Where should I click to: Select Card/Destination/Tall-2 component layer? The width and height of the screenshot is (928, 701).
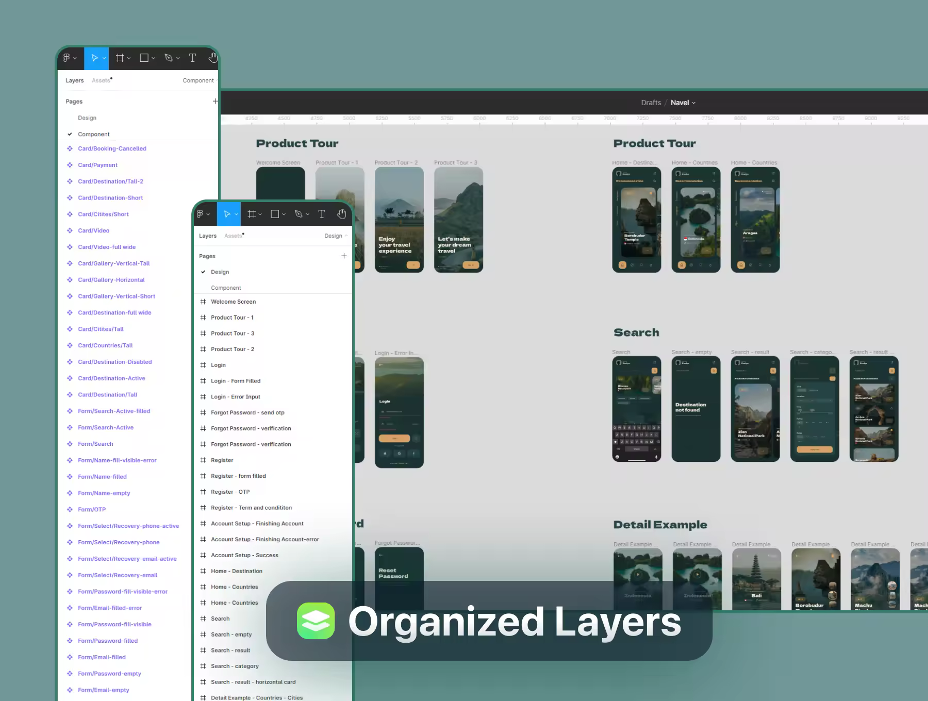coord(111,181)
